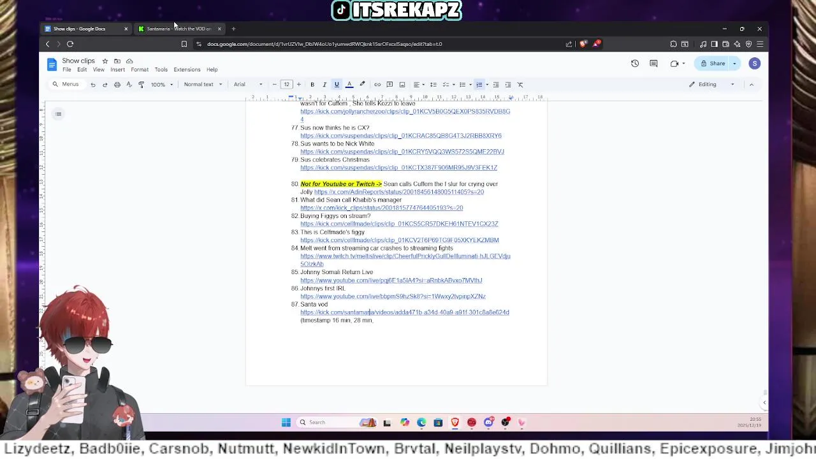
Task: Apply bold formatting
Action: [x=312, y=85]
